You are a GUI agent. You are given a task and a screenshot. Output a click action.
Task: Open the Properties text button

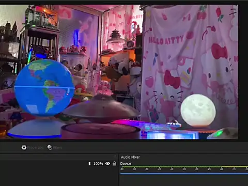point(36,148)
